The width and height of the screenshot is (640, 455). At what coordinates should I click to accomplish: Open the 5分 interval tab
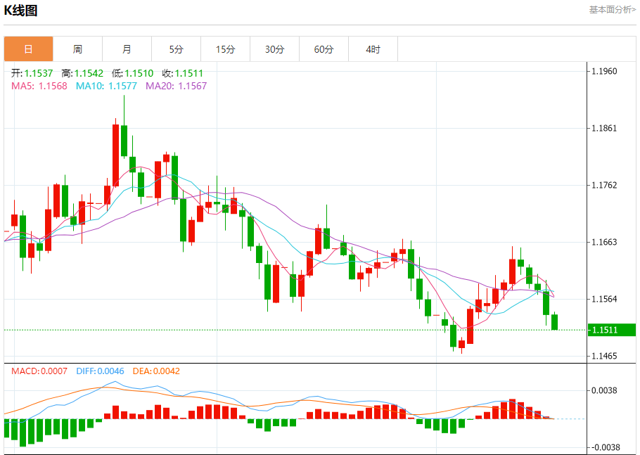(176, 49)
